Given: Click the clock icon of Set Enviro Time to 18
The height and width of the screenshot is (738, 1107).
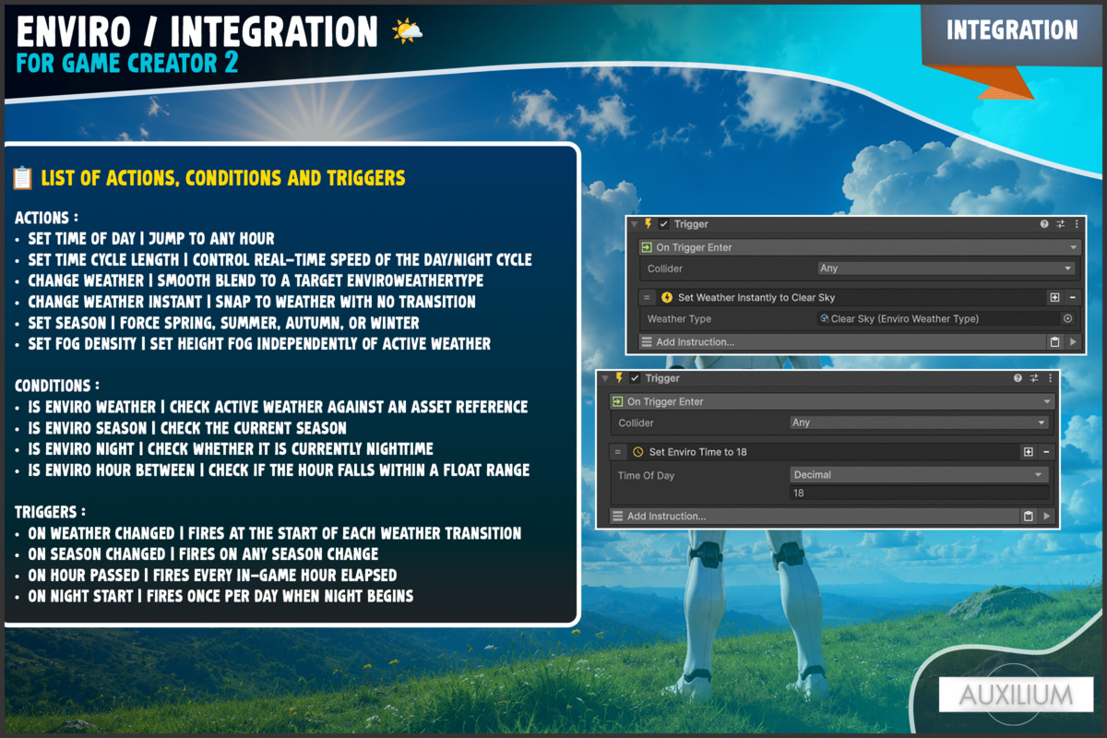Looking at the screenshot, I should click(x=638, y=452).
